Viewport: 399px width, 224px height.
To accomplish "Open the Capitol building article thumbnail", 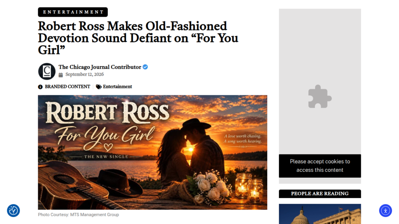I will 320,214.
